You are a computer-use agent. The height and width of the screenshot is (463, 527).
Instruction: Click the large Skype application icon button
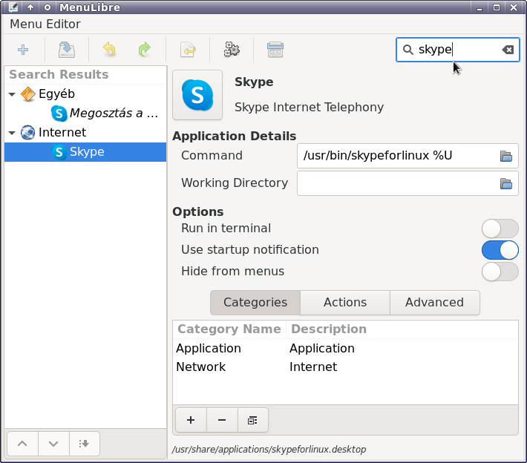click(197, 95)
